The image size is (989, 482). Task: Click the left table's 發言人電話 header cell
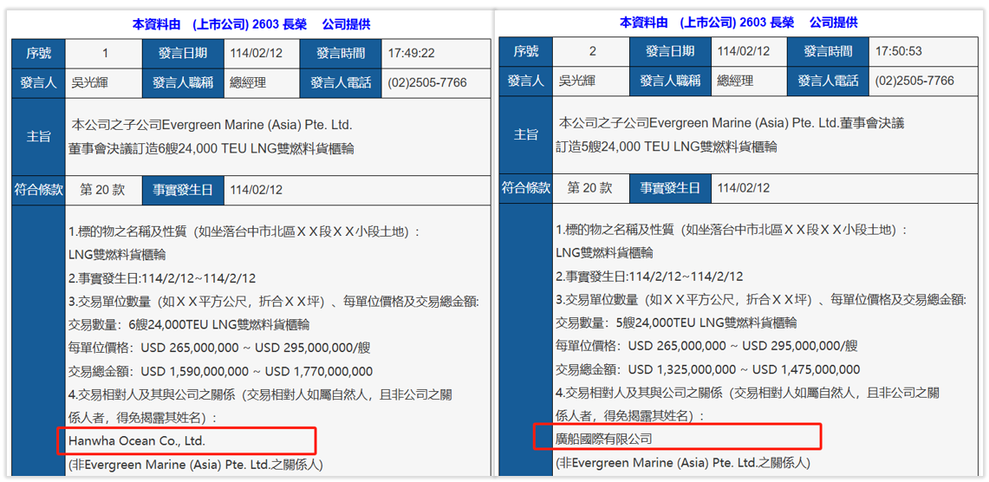tap(341, 83)
